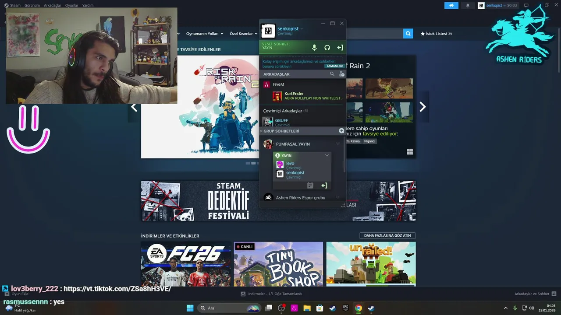The width and height of the screenshot is (561, 315).
Task: Expand PUMPASAL YAYIN group chevron
Action: coord(337,144)
